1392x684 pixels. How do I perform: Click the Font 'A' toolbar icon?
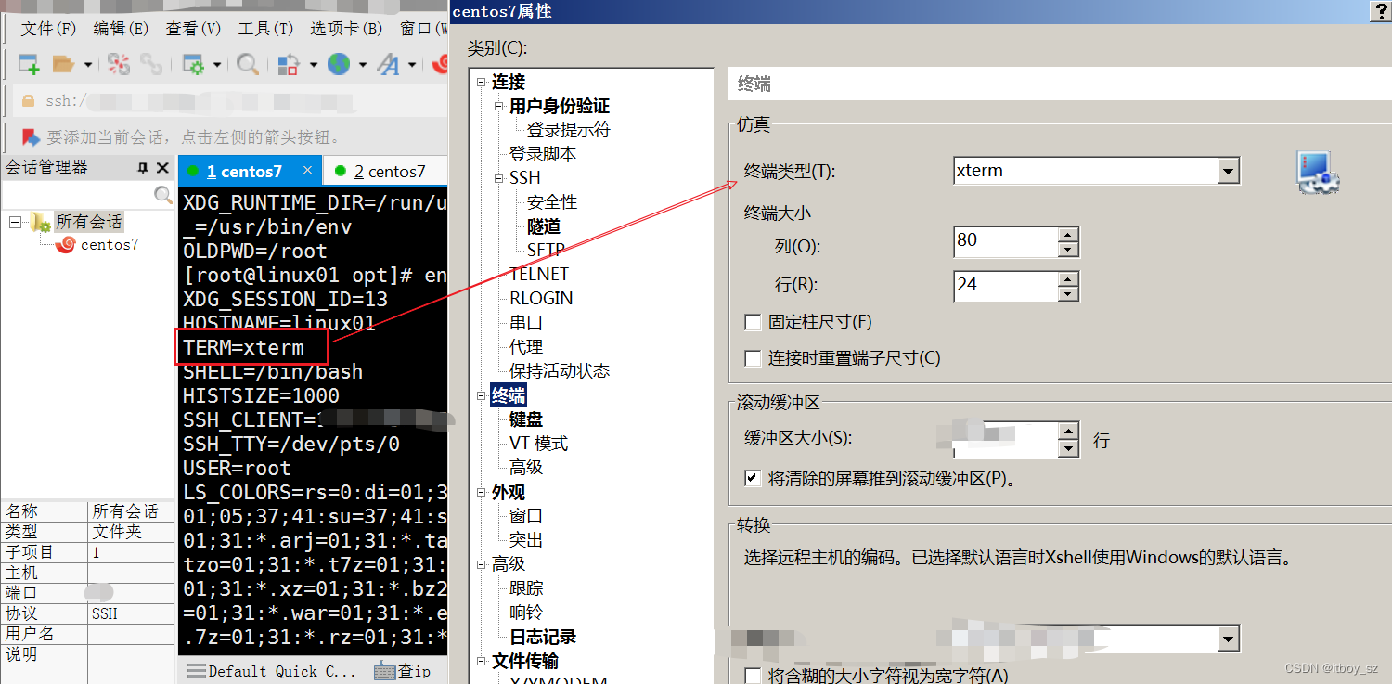point(388,64)
